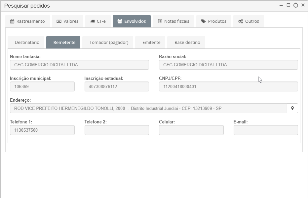
Task: Click the Inscrição municipal field
Action: [42, 86]
